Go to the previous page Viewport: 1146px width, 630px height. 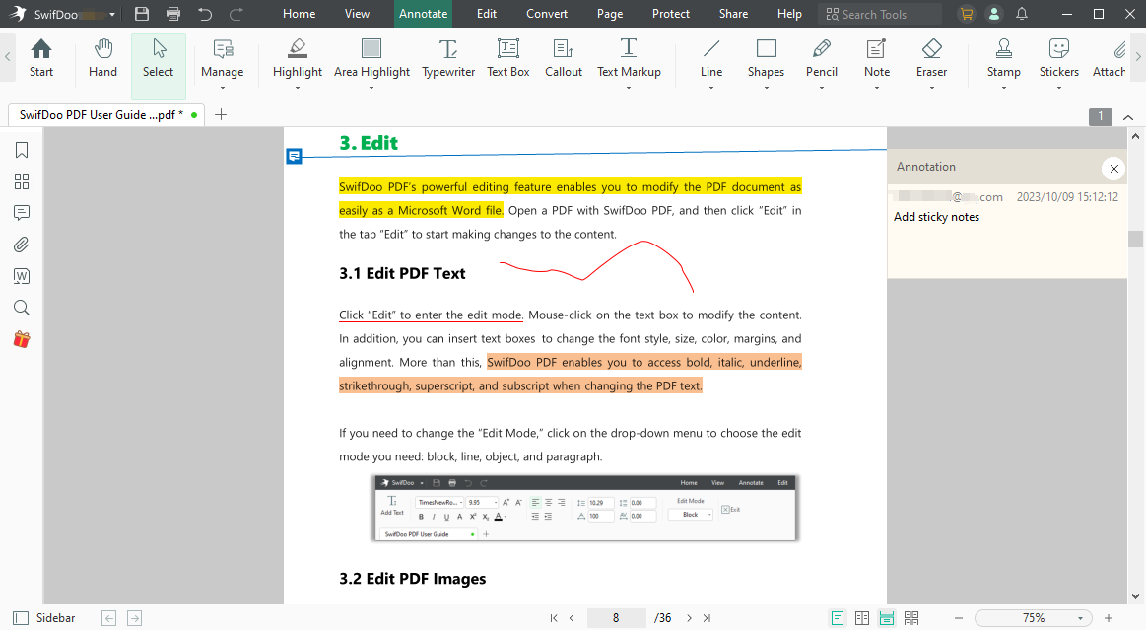pos(572,618)
